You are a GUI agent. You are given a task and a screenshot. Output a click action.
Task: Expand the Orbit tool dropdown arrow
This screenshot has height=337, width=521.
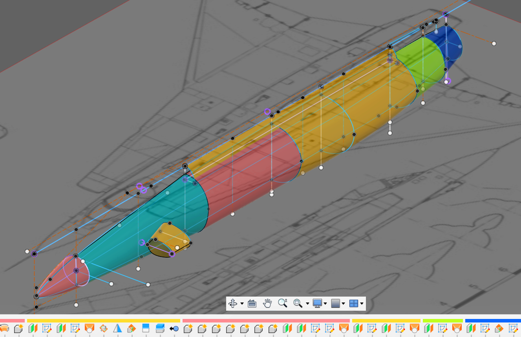point(242,304)
